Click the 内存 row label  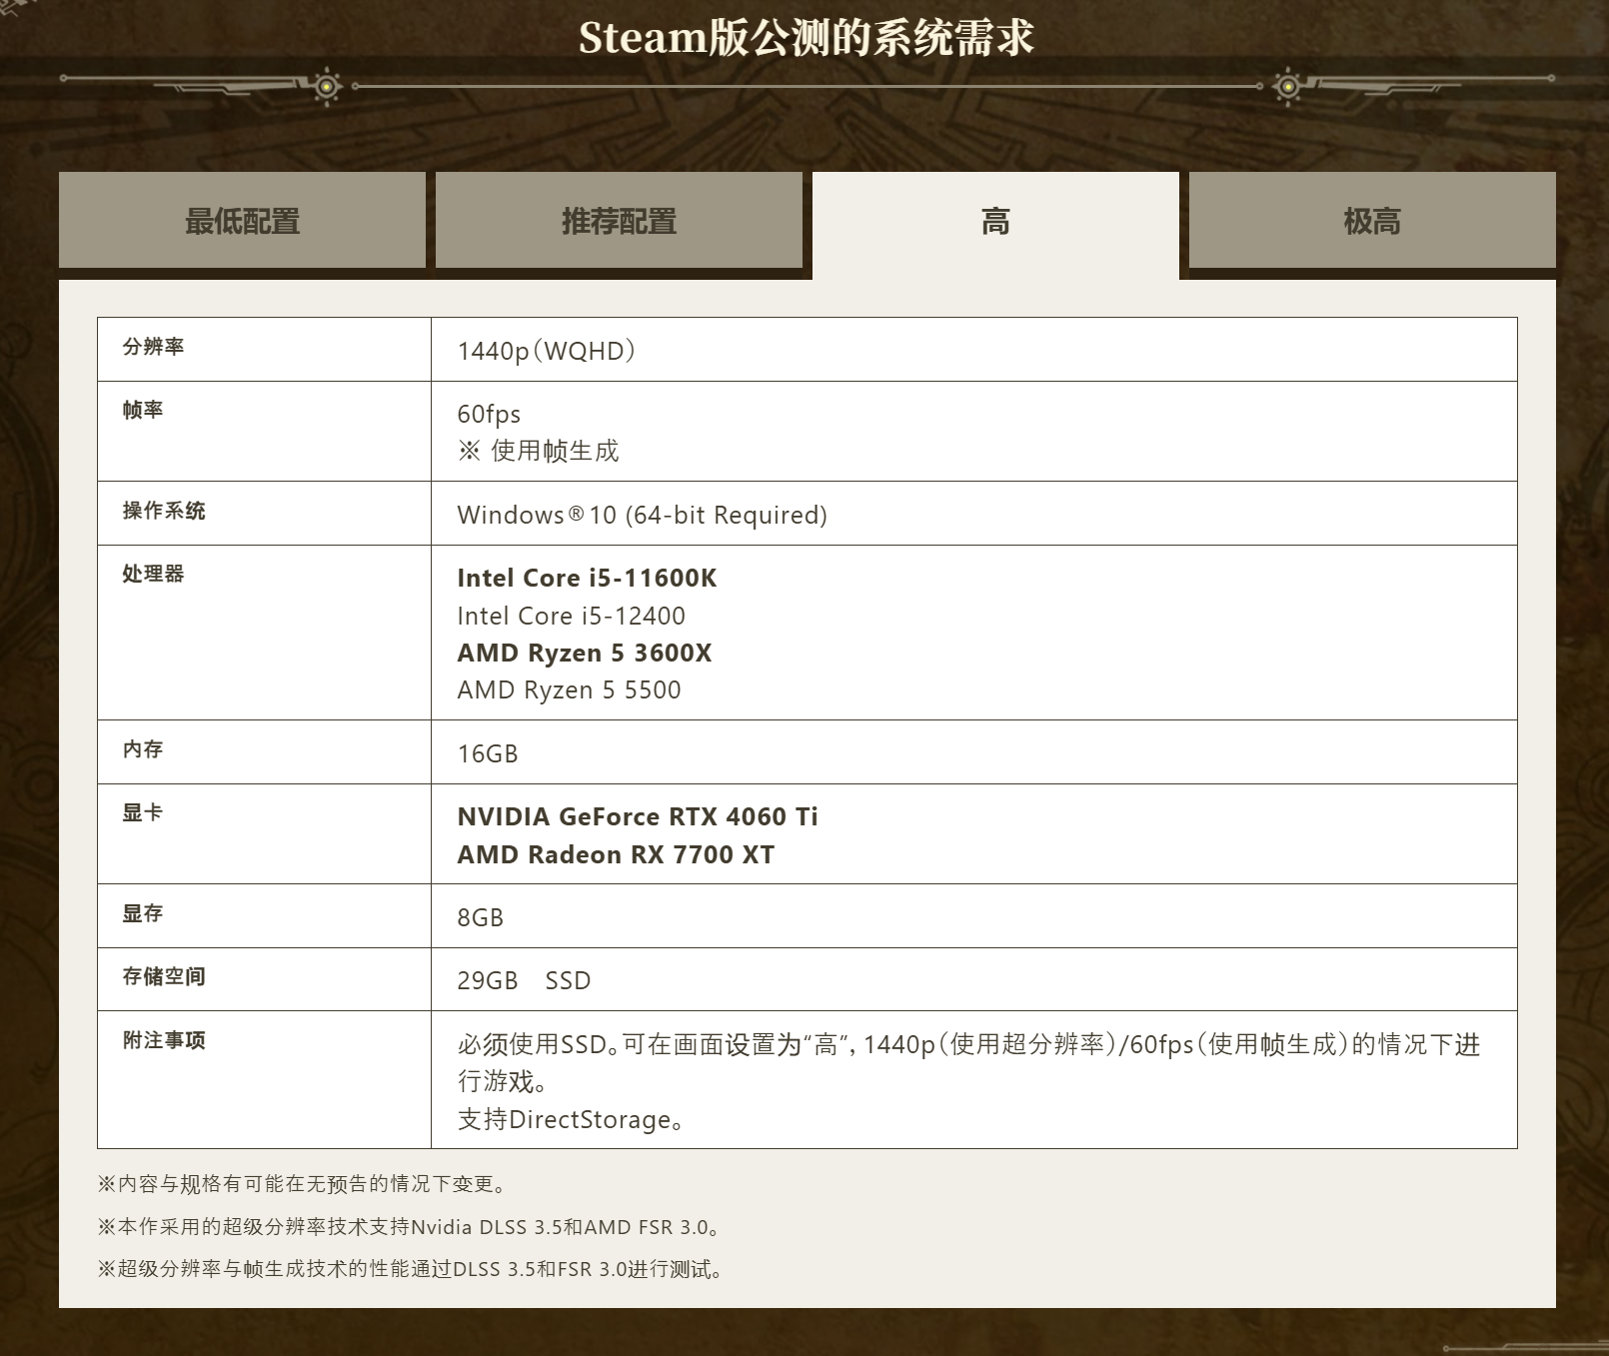click(143, 749)
